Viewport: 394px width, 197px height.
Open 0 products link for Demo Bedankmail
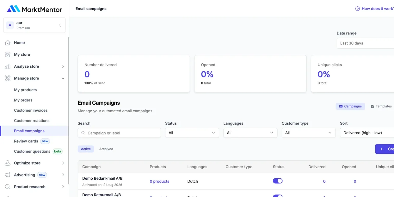point(160,181)
